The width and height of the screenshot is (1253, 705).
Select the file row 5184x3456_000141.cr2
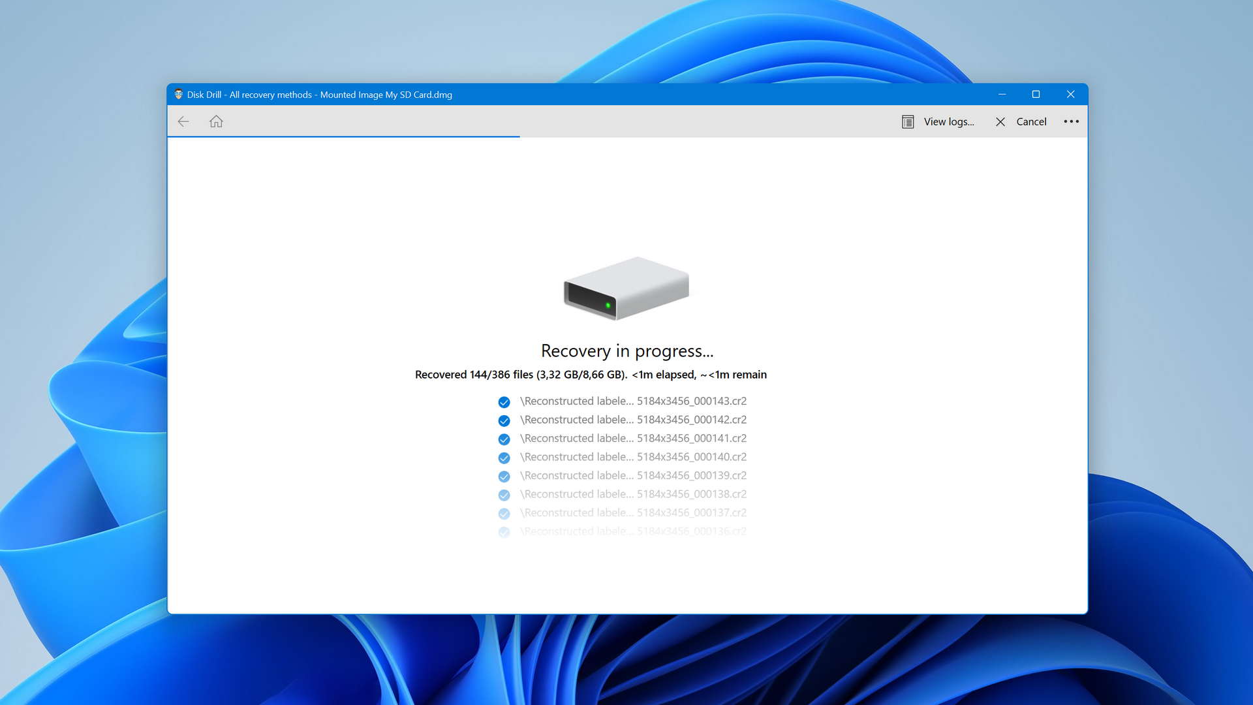pos(623,439)
